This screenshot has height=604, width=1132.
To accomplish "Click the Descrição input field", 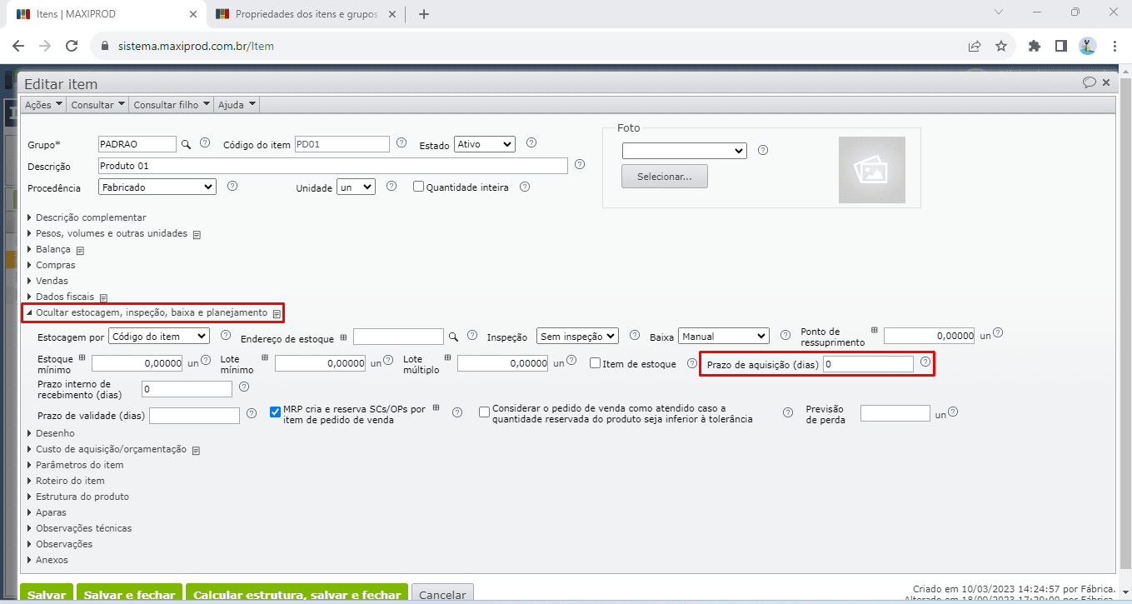I will 333,166.
